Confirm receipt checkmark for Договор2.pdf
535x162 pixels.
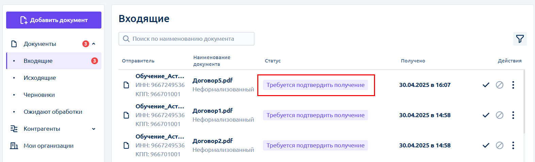[486, 145]
